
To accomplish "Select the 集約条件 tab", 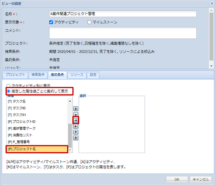I will (58, 75).
